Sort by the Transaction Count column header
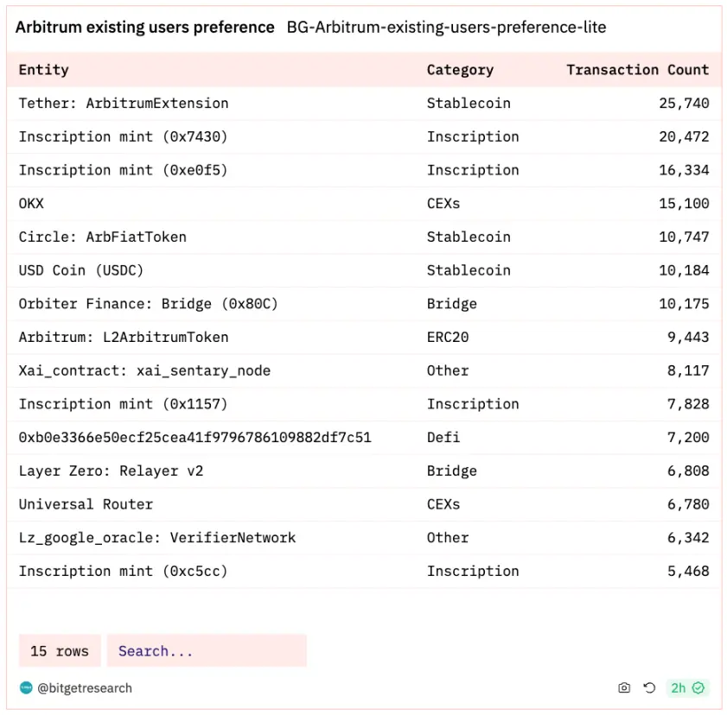The width and height of the screenshot is (727, 715). point(637,70)
